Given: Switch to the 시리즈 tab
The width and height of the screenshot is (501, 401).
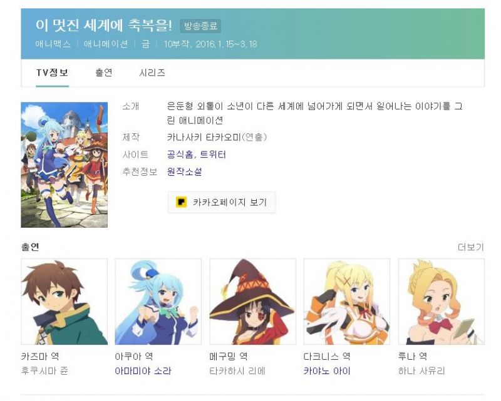Looking at the screenshot, I should [x=152, y=73].
